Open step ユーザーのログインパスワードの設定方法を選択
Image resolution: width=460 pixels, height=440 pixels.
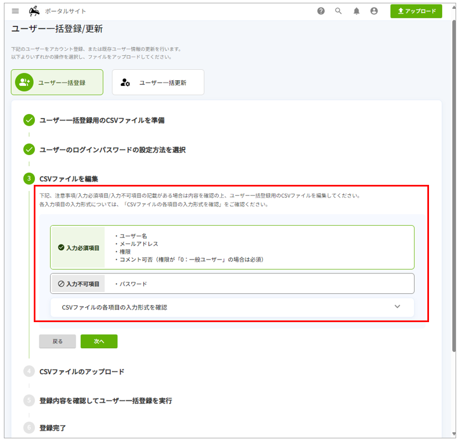pyautogui.click(x=113, y=150)
